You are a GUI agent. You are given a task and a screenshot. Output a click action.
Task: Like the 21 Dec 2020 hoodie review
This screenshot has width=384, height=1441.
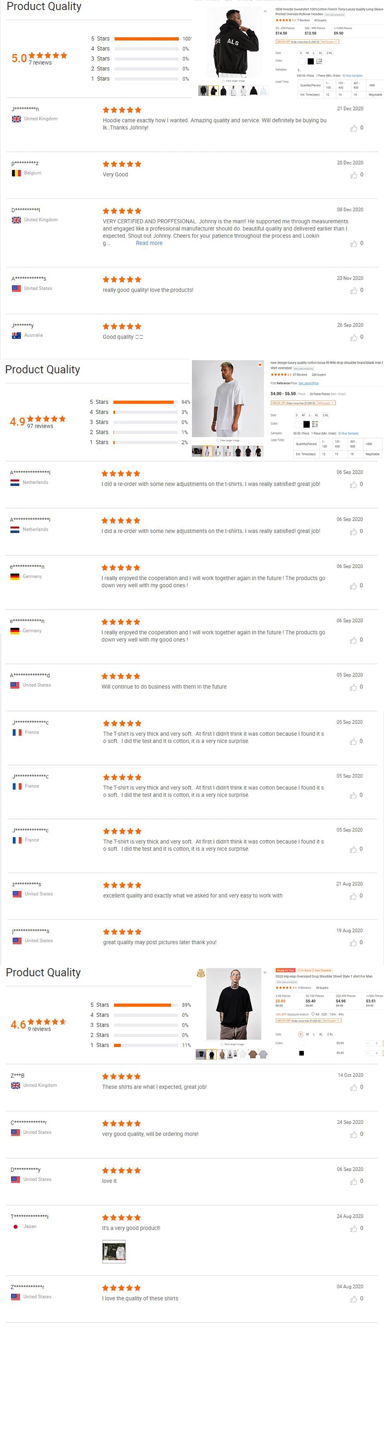[x=354, y=129]
